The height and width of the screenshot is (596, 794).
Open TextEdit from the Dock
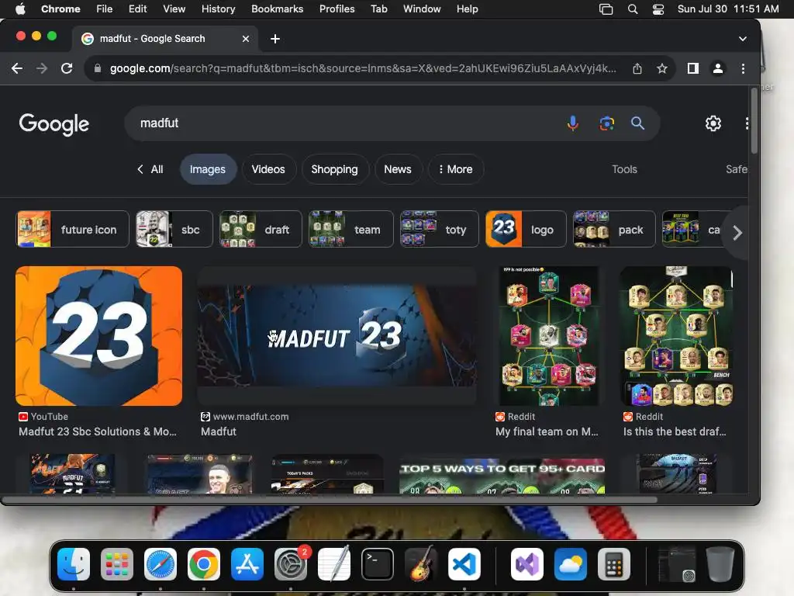click(x=334, y=564)
